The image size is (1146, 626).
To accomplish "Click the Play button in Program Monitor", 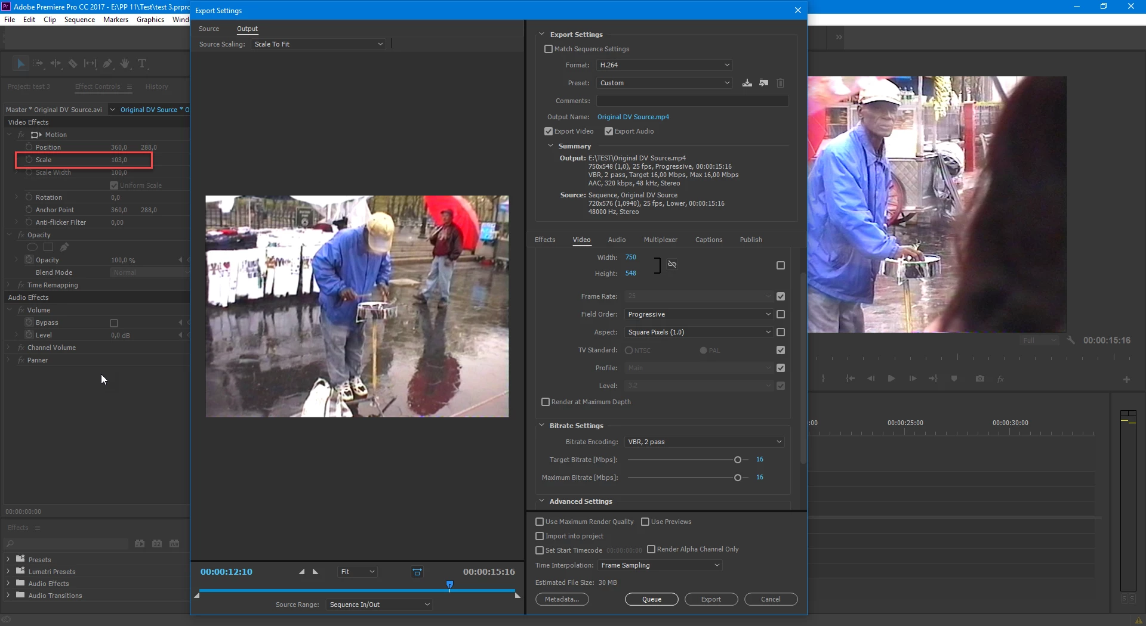I will (x=891, y=379).
